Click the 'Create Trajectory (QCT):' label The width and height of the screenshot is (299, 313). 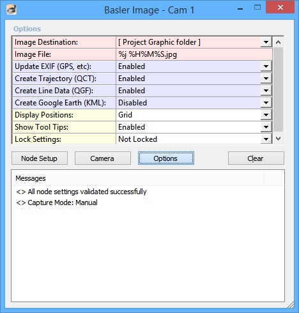tap(56, 79)
